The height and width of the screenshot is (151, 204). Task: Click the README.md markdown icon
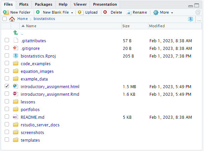point(15,117)
